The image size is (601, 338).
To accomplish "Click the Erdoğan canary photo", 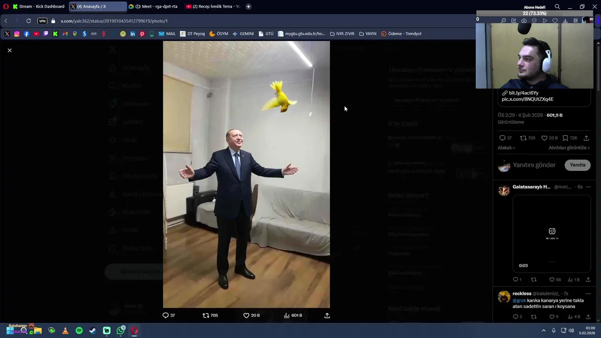I will click(x=247, y=174).
